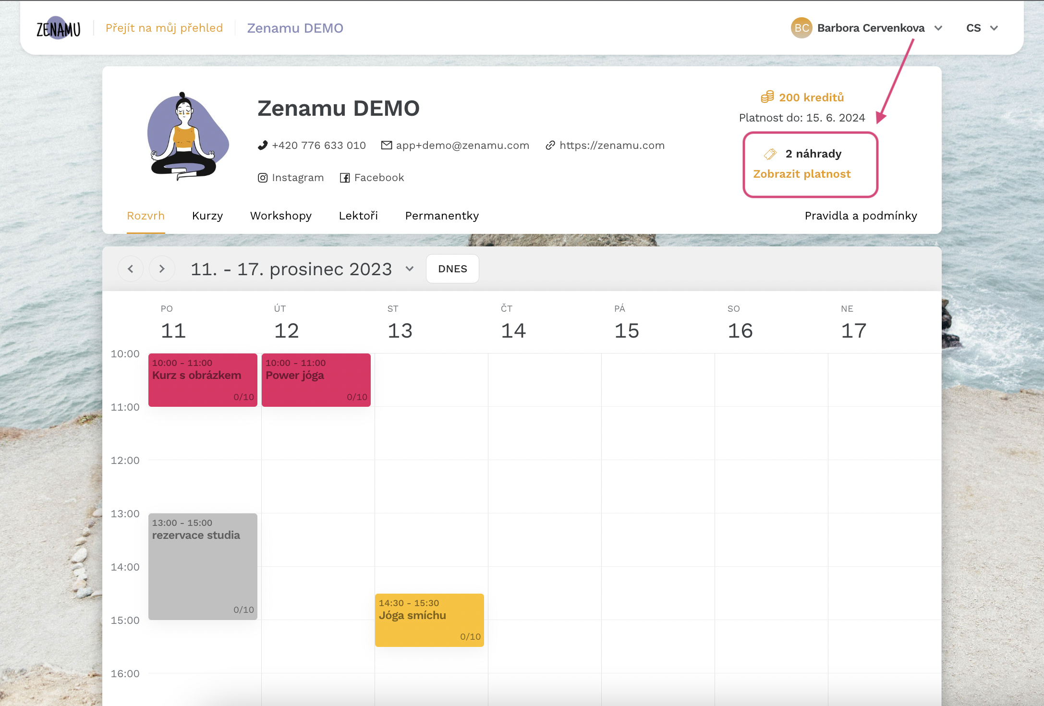The image size is (1044, 706).
Task: Go to previous week arrow
Action: [131, 269]
